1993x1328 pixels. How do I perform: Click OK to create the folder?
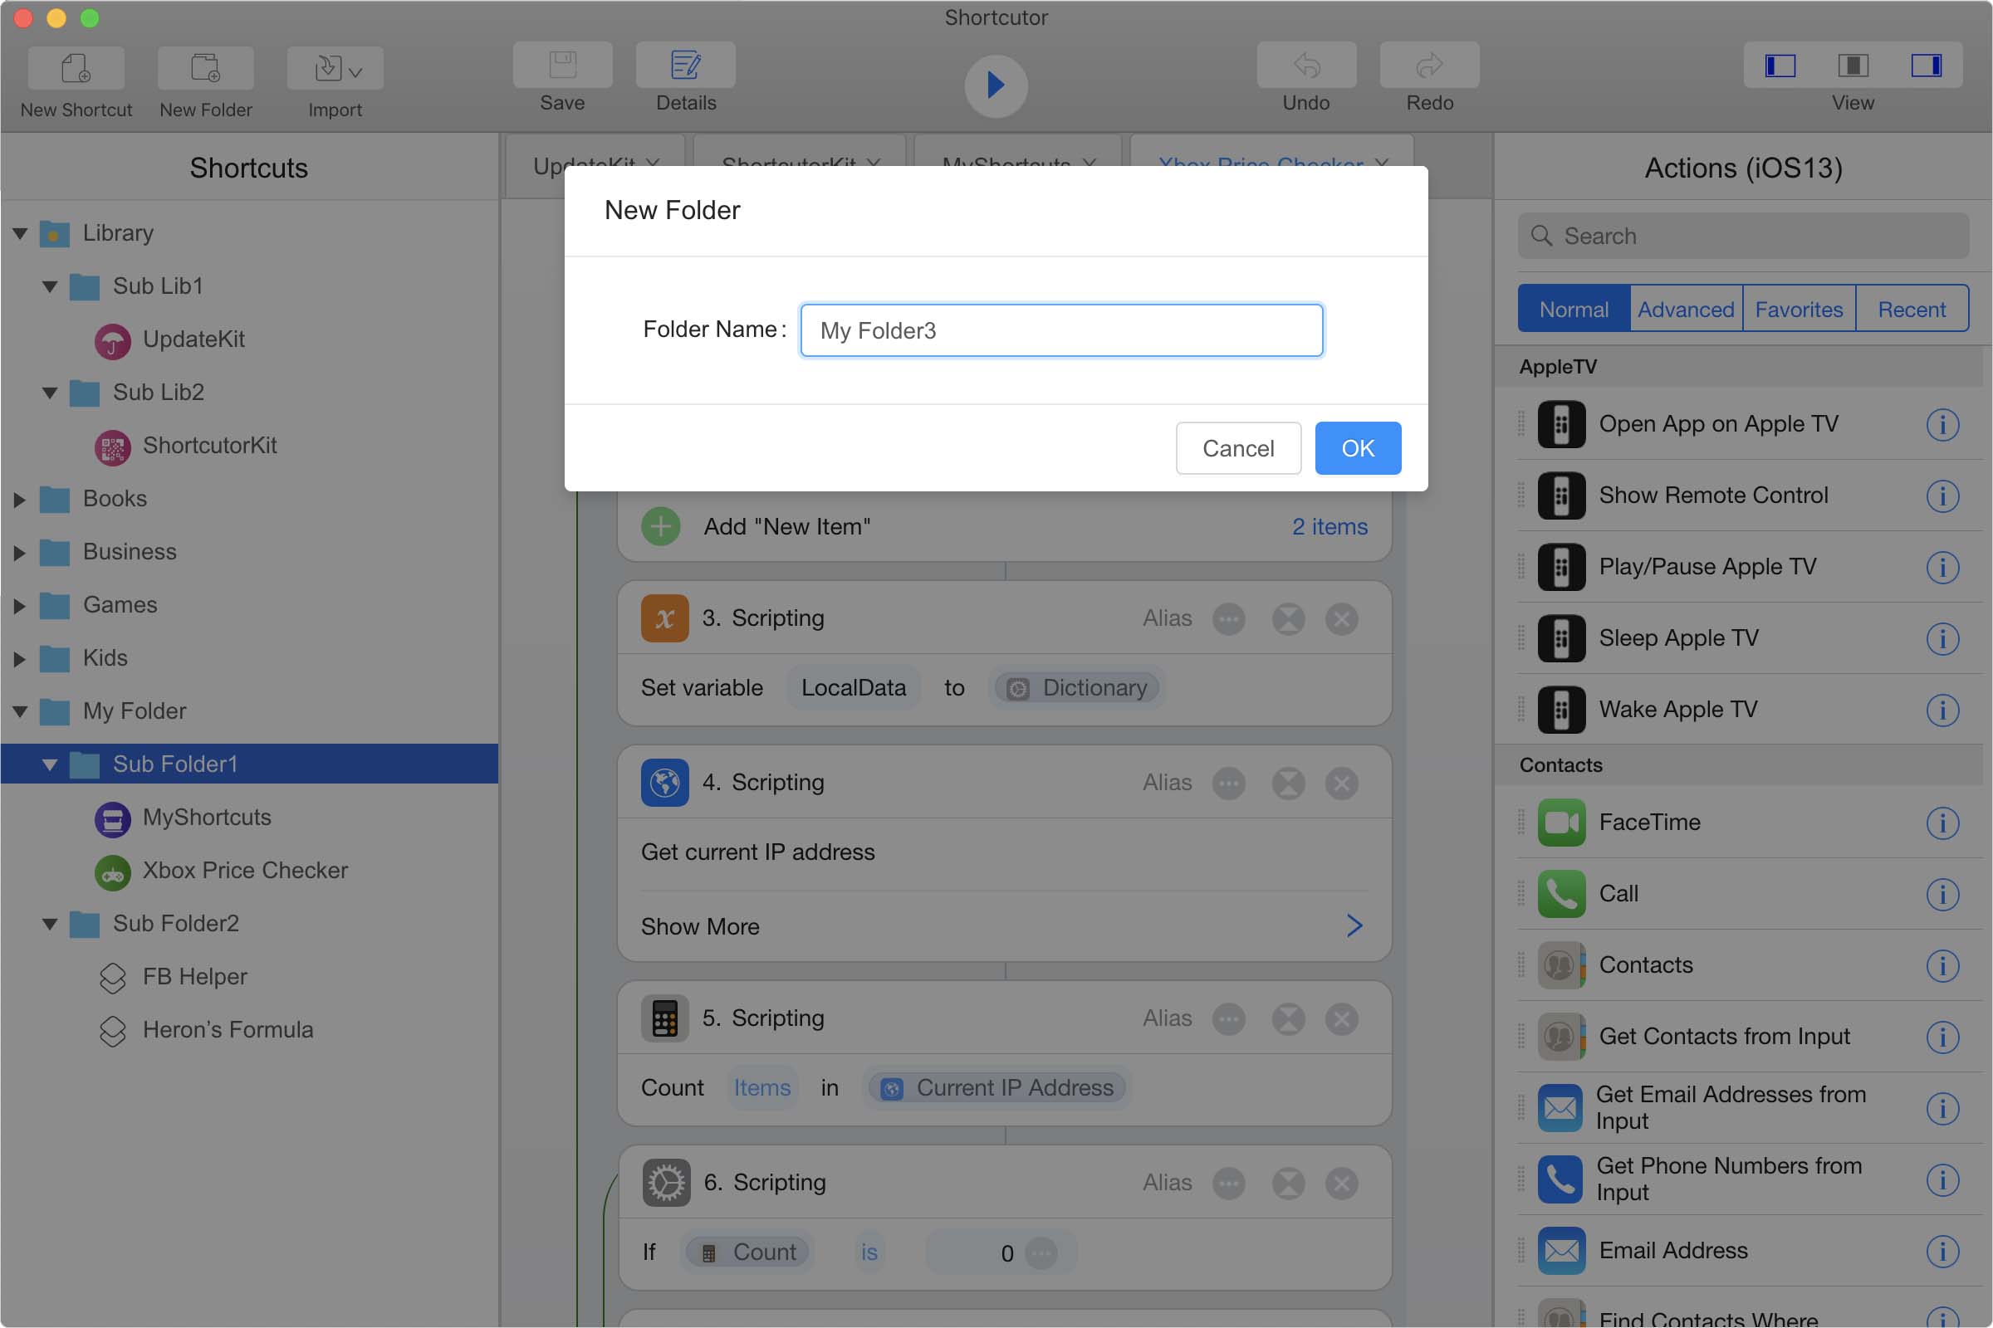[x=1357, y=448]
